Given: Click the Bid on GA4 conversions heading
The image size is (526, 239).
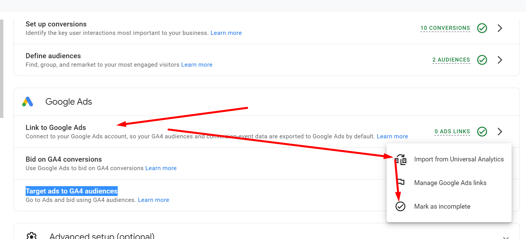Looking at the screenshot, I should click(x=64, y=159).
